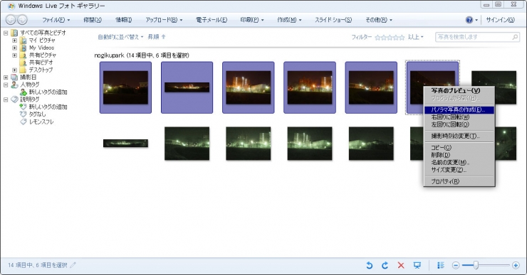The width and height of the screenshot is (527, 275).
Task: Click the zoom in plus icon
Action: [516, 265]
